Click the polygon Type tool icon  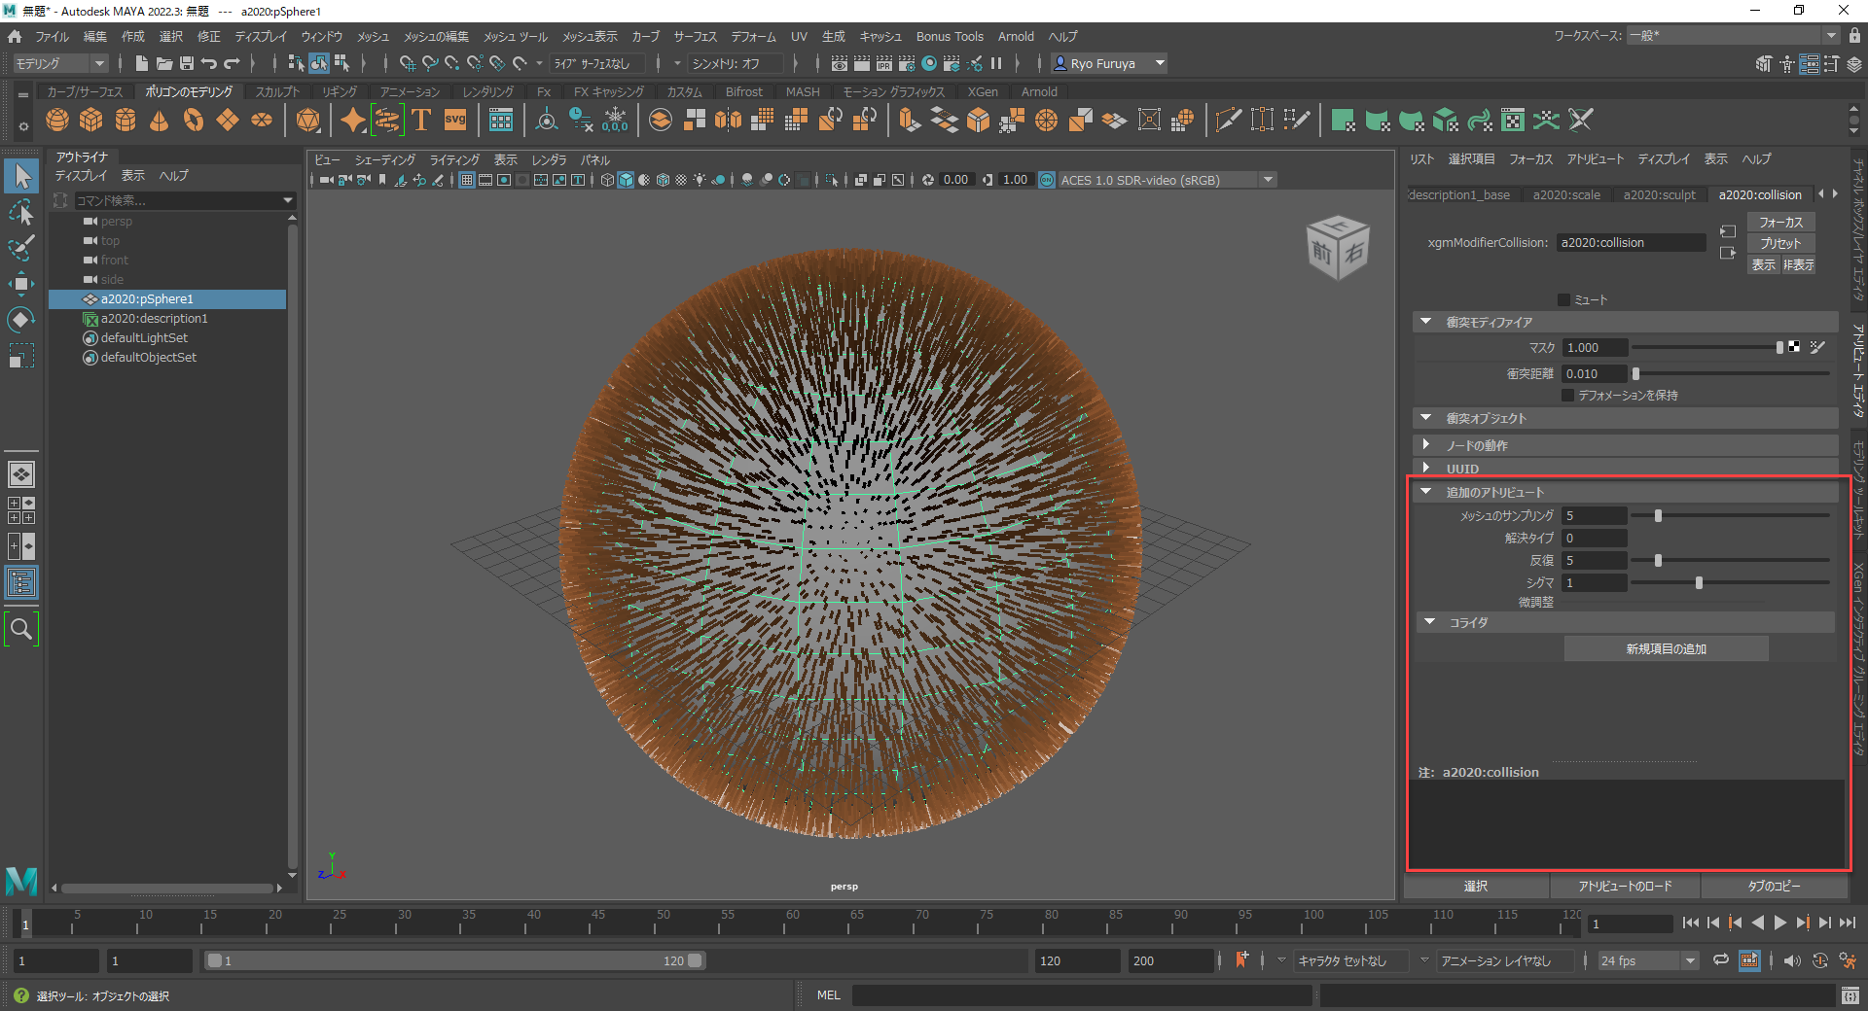[421, 121]
